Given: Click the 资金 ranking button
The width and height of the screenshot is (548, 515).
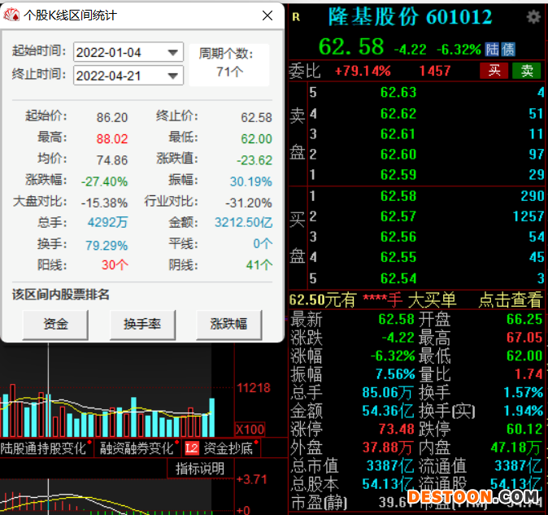Looking at the screenshot, I should coord(55,325).
